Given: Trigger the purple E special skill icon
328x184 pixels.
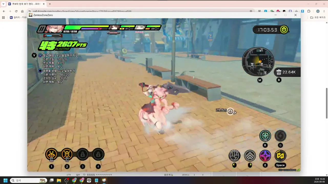Looking at the screenshot, I should coord(265,156).
